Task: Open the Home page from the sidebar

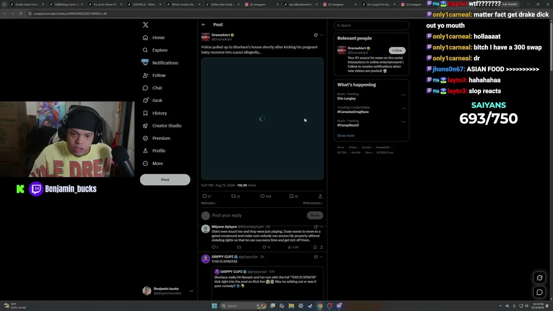Action: click(154, 38)
